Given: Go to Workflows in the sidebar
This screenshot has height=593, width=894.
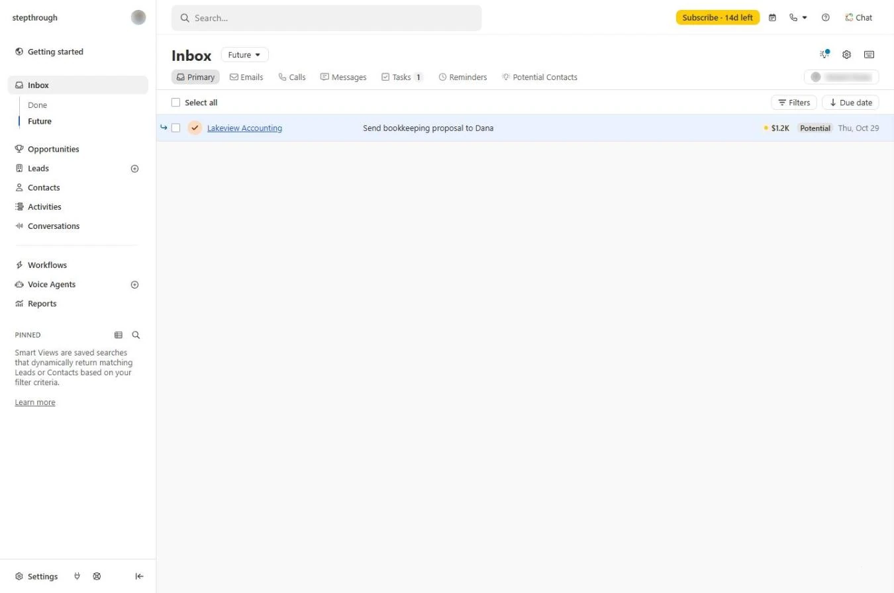Looking at the screenshot, I should coord(47,265).
